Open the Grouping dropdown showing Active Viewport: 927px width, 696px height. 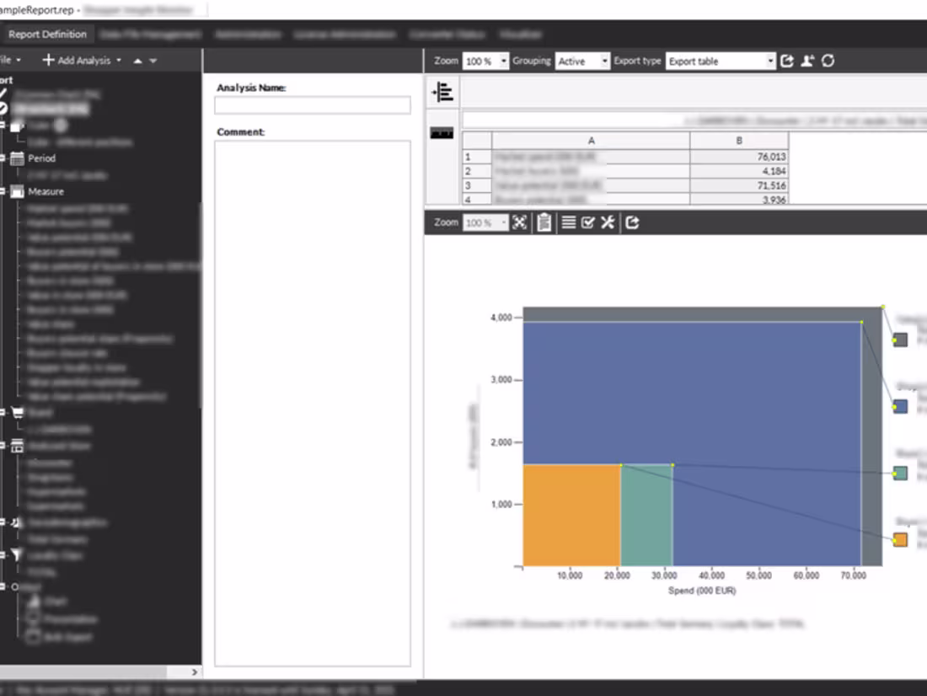[583, 61]
